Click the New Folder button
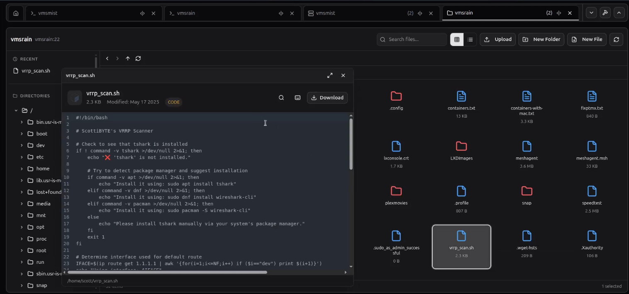This screenshot has height=294, width=629. point(541,39)
